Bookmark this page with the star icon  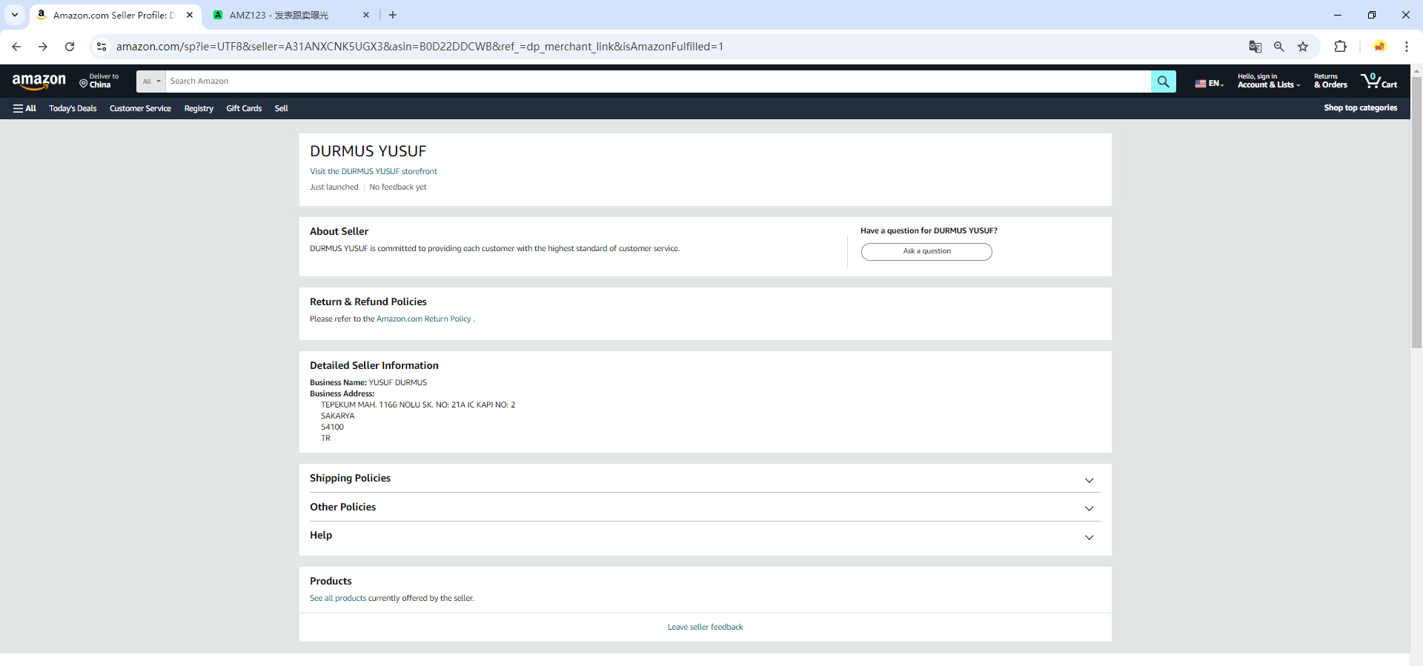pyautogui.click(x=1303, y=47)
